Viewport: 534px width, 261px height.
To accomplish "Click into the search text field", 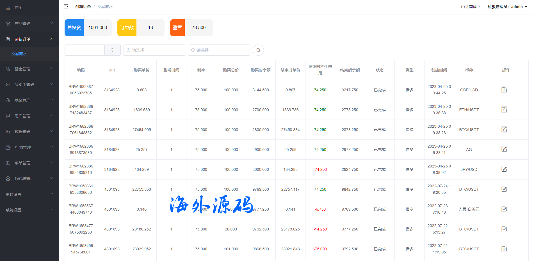I will tap(85, 50).
